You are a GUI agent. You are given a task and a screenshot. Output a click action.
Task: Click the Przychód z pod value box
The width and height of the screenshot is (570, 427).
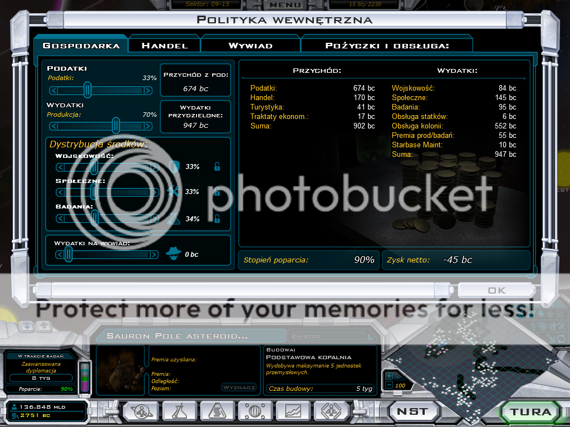click(x=195, y=81)
